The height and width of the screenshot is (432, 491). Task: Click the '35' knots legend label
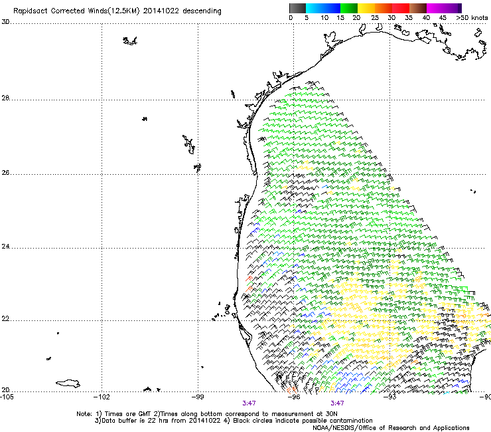pyautogui.click(x=409, y=18)
